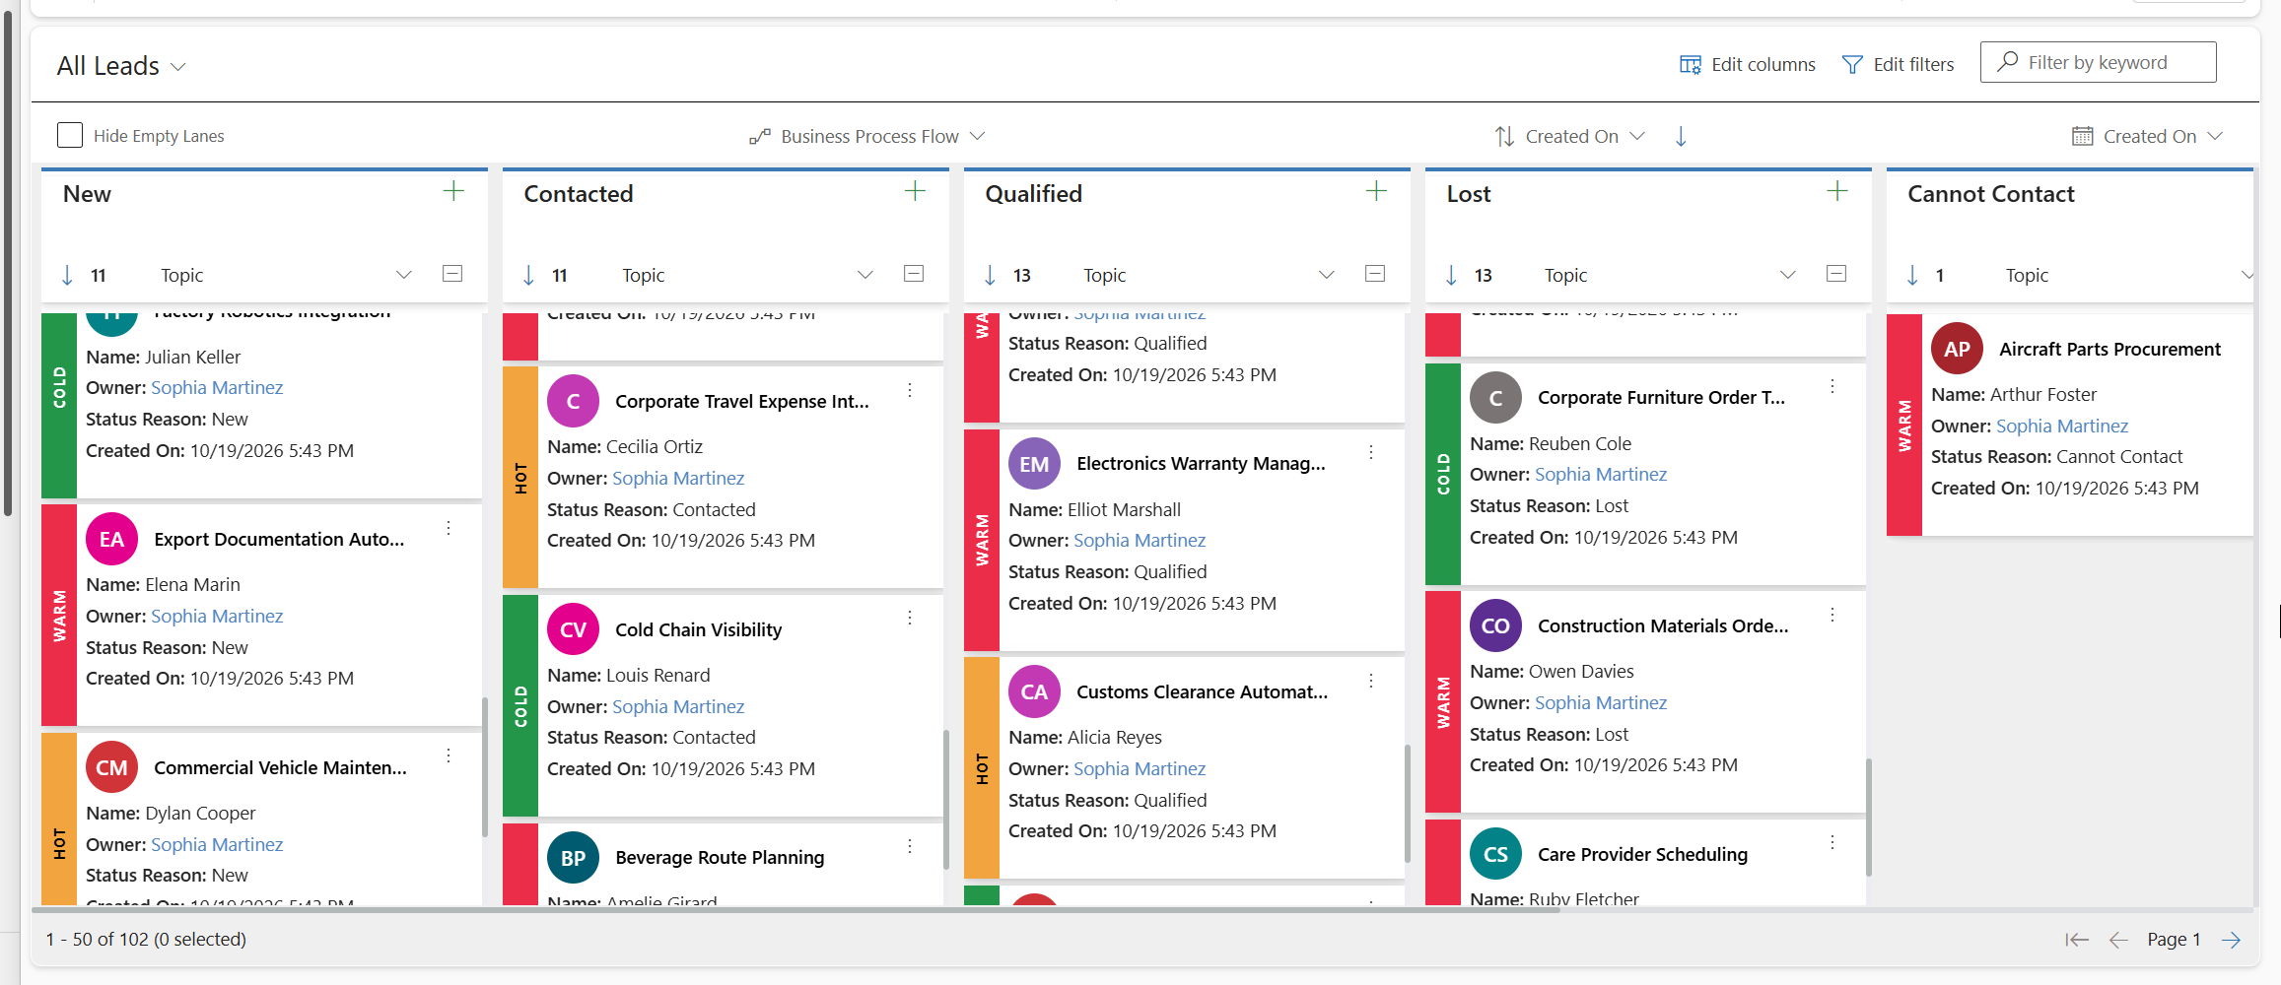Select the Qualified lane header

coord(1033,194)
